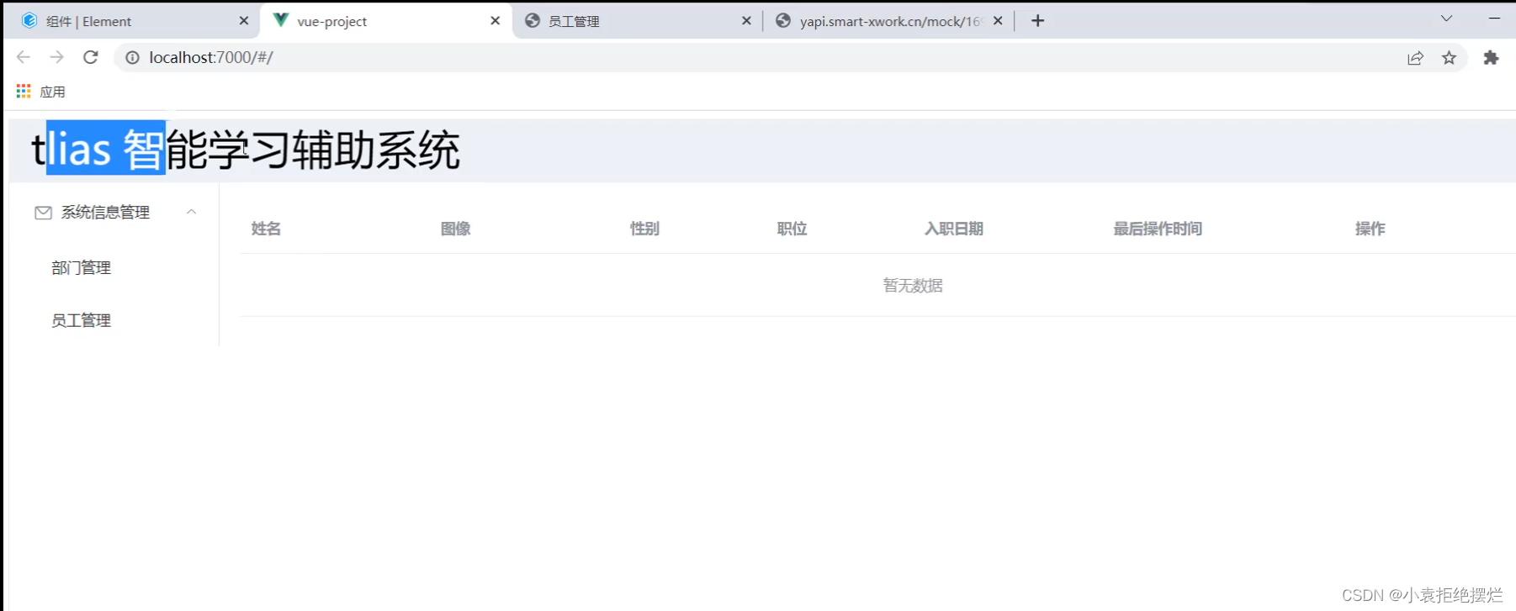This screenshot has width=1516, height=611.
Task: Click the 操作 column header
Action: 1370,229
